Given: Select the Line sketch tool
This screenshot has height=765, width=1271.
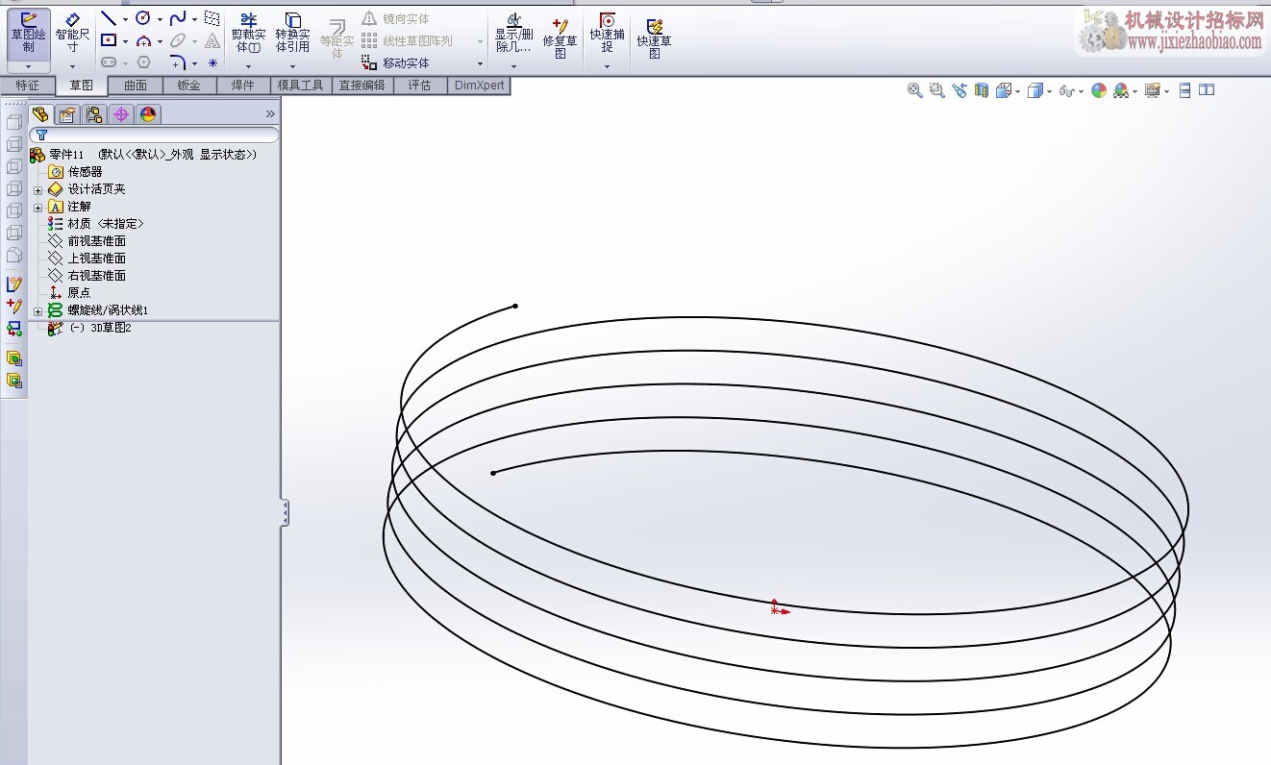Looking at the screenshot, I should 109,18.
